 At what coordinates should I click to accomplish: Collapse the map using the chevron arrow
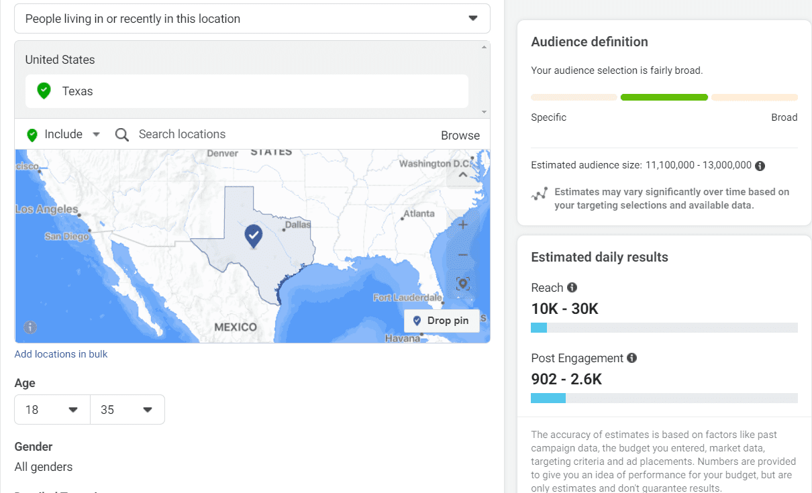(462, 174)
